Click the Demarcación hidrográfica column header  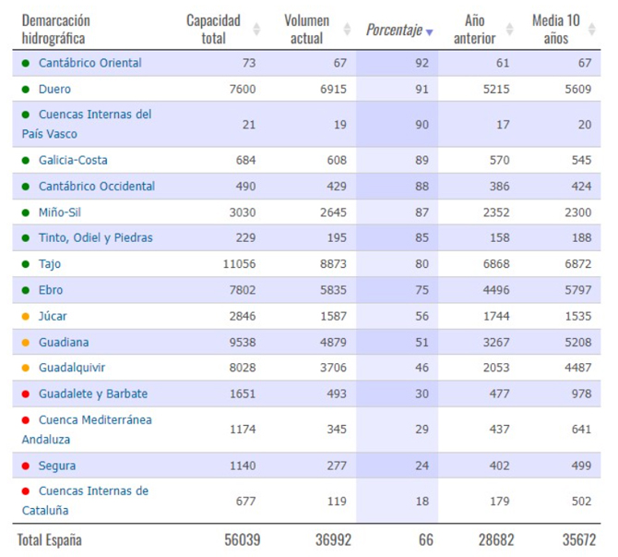(55, 30)
